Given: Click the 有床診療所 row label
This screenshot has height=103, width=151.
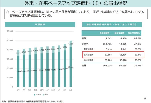Looking at the screenshot, I should [90, 49].
